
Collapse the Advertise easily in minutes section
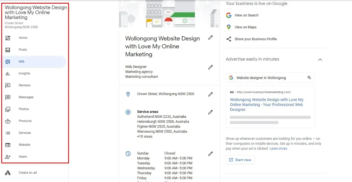pyautogui.click(x=320, y=60)
